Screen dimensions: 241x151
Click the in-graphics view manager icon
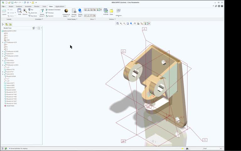click(x=138, y=24)
